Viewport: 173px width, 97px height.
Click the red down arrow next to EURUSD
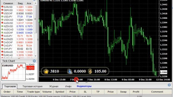coord(2,7)
